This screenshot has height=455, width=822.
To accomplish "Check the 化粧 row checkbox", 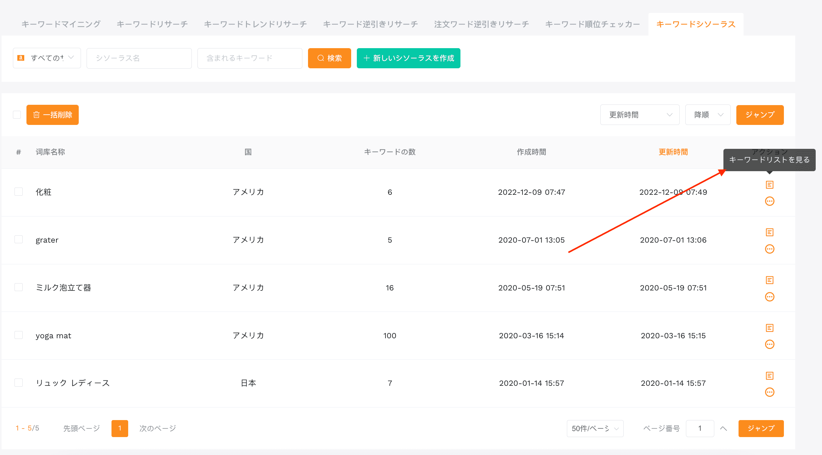I will [x=19, y=192].
